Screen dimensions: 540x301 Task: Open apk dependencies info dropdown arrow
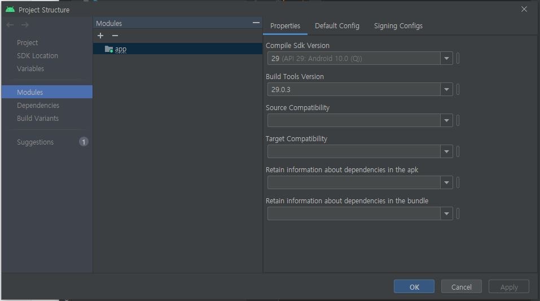[446, 182]
